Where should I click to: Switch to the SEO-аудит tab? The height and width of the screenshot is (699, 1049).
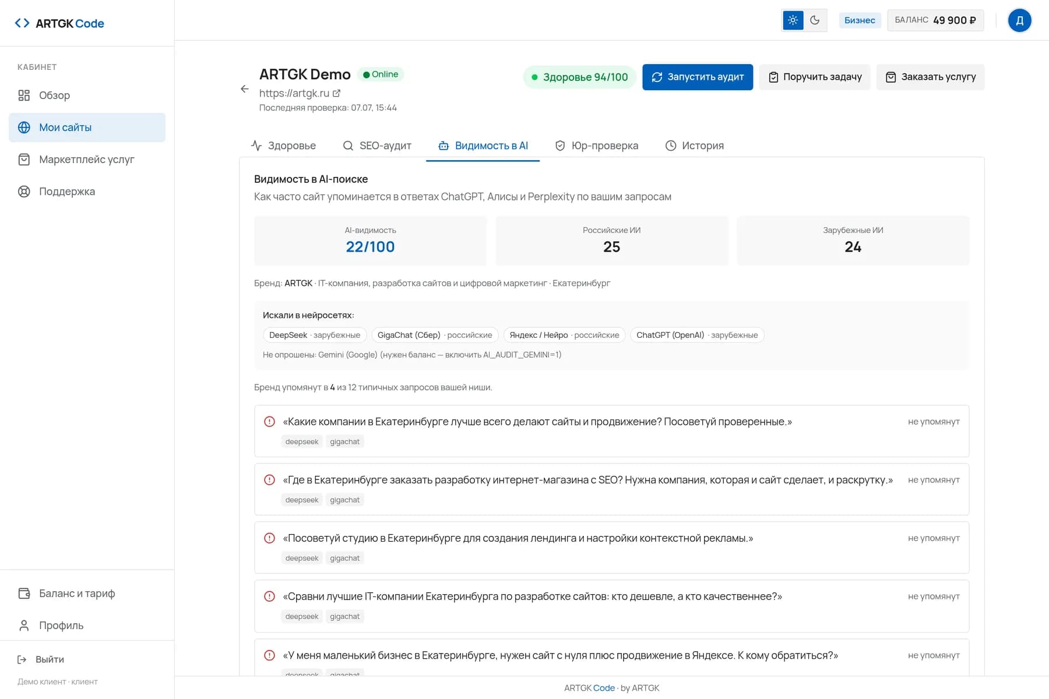click(x=377, y=146)
